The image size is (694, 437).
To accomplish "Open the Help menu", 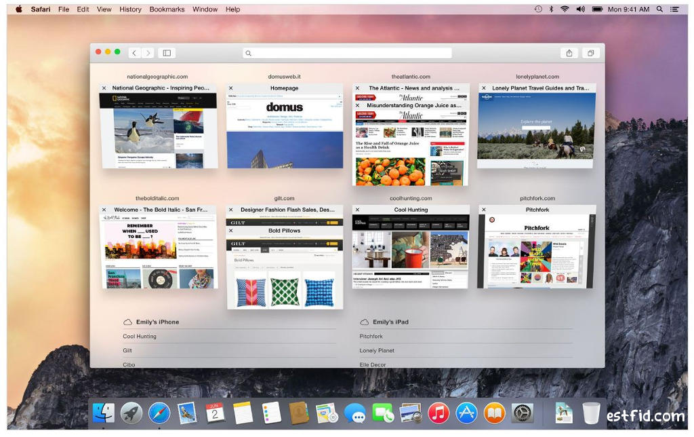I will coord(232,9).
